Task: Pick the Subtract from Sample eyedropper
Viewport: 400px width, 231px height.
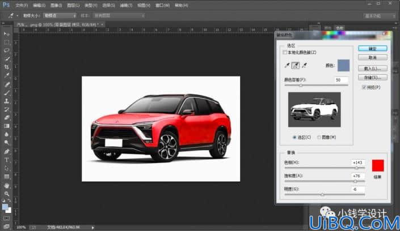Action: (304, 66)
